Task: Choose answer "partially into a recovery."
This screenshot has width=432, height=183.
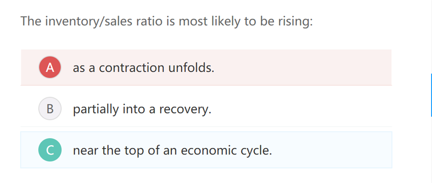Action: [x=142, y=110]
